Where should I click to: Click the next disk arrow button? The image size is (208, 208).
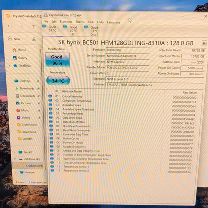(204, 43)
